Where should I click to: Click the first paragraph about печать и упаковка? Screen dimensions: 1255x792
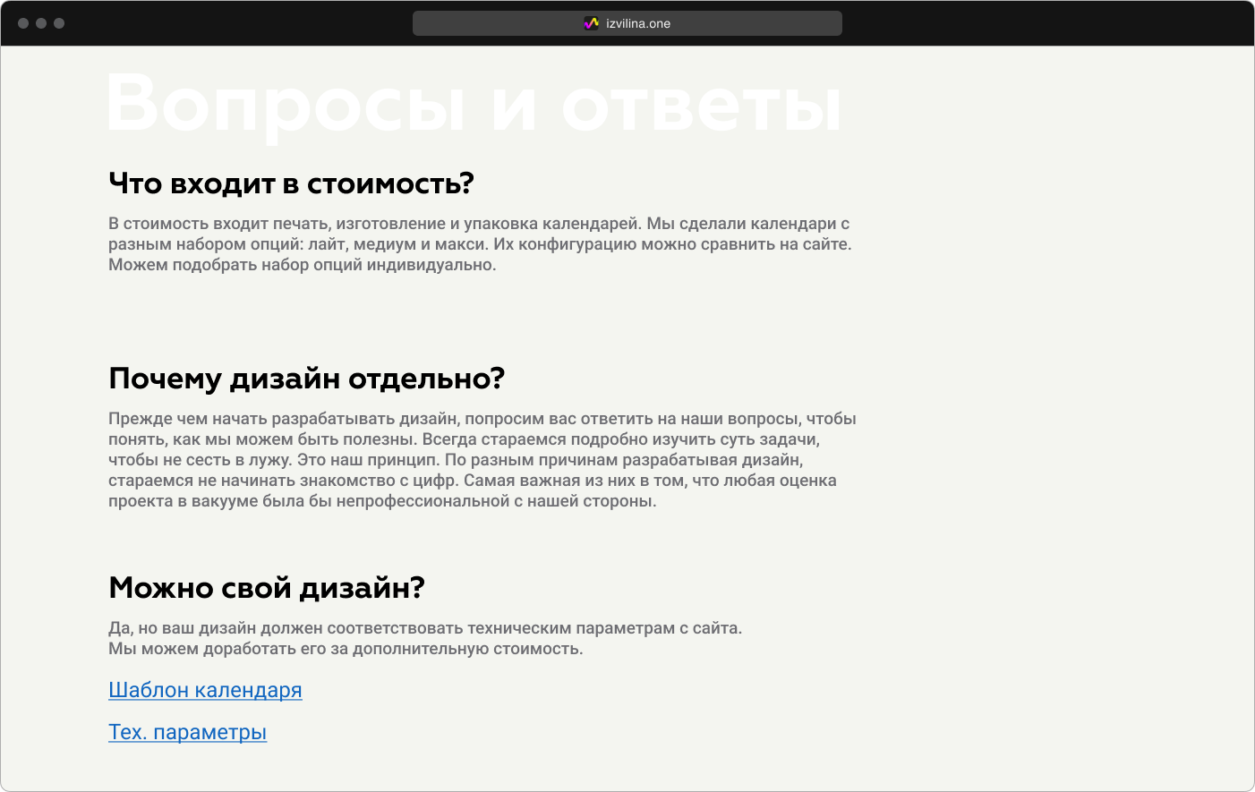point(481,242)
